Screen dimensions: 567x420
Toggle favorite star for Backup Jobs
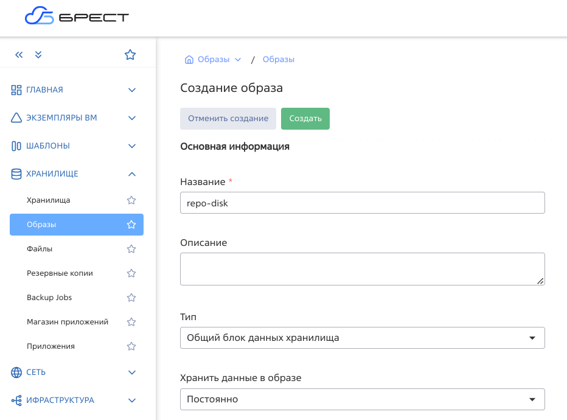[x=131, y=298]
